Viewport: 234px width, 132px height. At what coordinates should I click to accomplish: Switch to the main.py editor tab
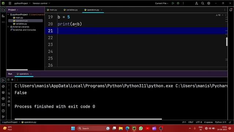point(52,10)
